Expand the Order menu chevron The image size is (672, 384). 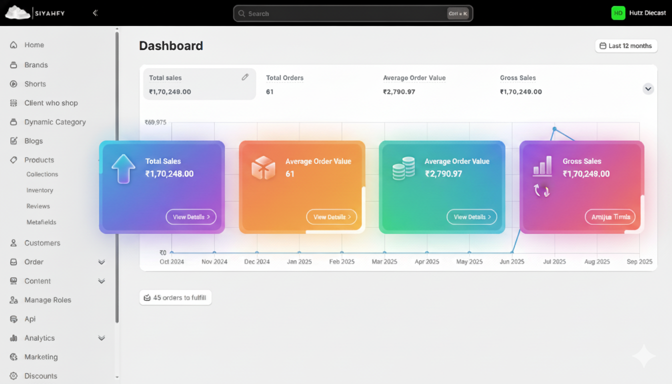pyautogui.click(x=101, y=261)
